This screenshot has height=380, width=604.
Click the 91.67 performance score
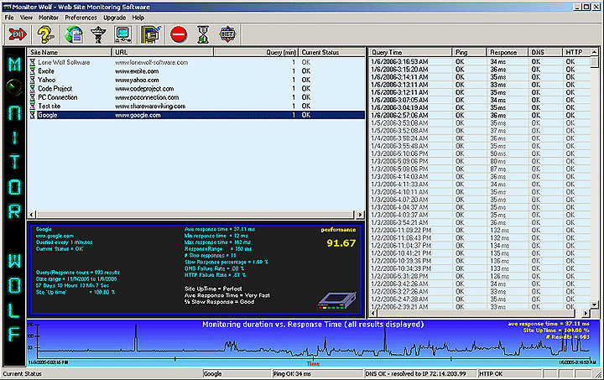(341, 243)
